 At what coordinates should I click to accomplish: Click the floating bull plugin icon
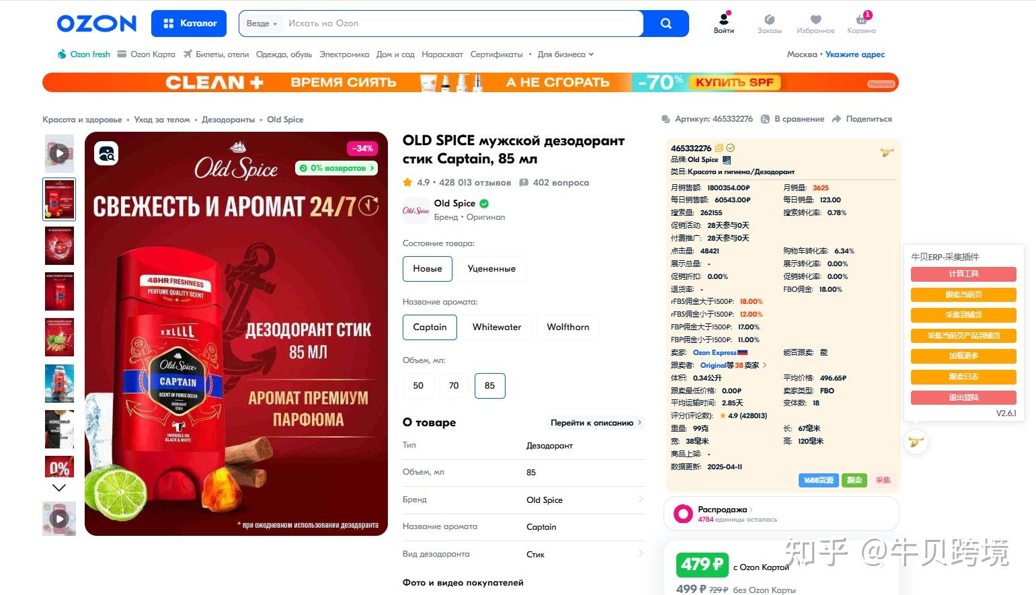[x=916, y=442]
